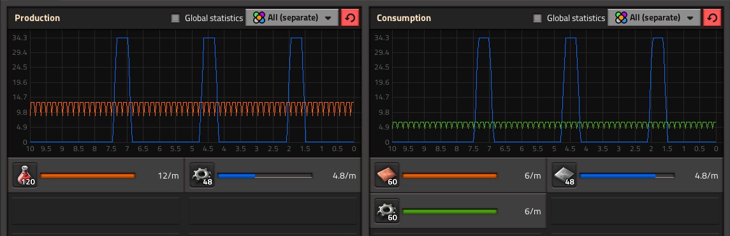Click the iron plate icon in Consumption

click(564, 175)
